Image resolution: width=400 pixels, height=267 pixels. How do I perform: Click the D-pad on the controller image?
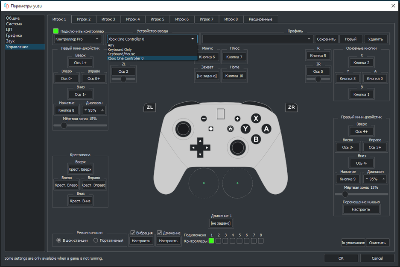[200, 147]
